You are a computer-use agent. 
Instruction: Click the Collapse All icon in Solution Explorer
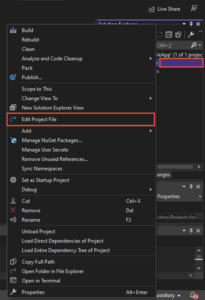(x=168, y=35)
